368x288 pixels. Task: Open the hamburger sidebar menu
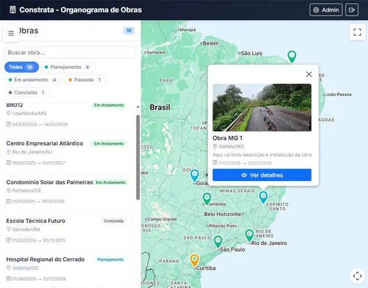coord(11,33)
